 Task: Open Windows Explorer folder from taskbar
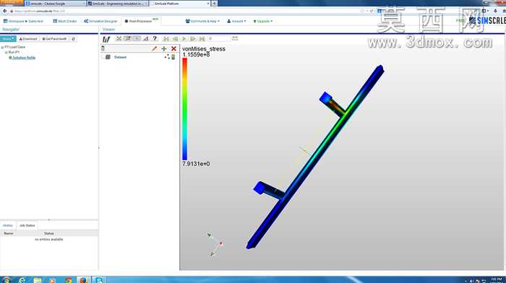coord(38,280)
